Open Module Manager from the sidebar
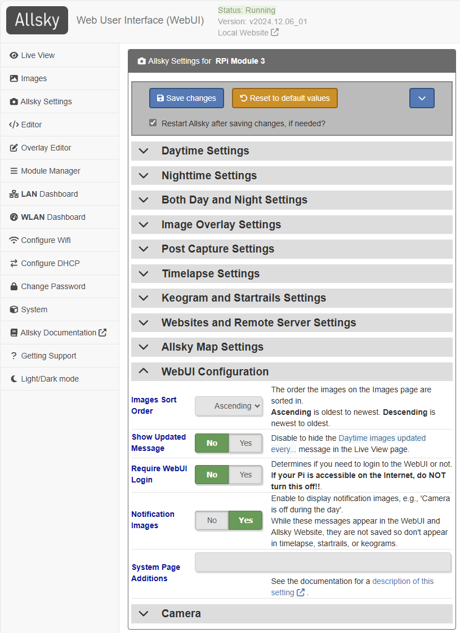The height and width of the screenshot is (633, 460). [x=50, y=171]
